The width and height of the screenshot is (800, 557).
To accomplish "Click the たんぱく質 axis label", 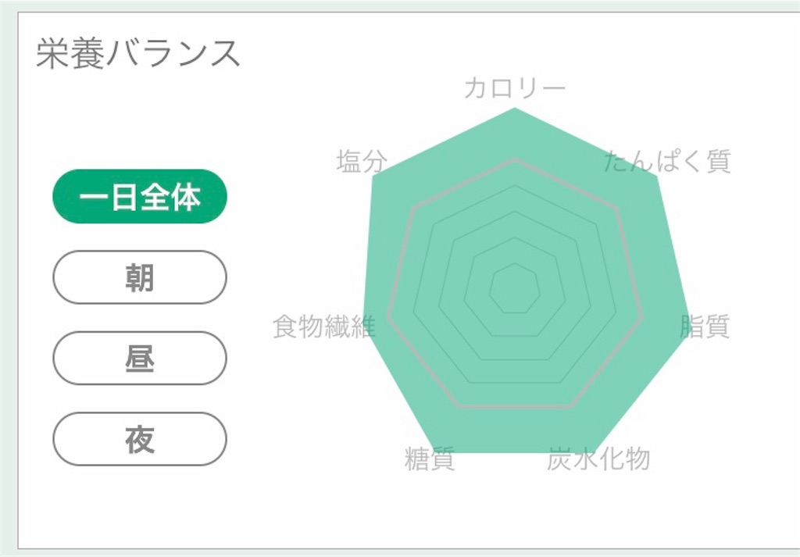I will coord(668,160).
